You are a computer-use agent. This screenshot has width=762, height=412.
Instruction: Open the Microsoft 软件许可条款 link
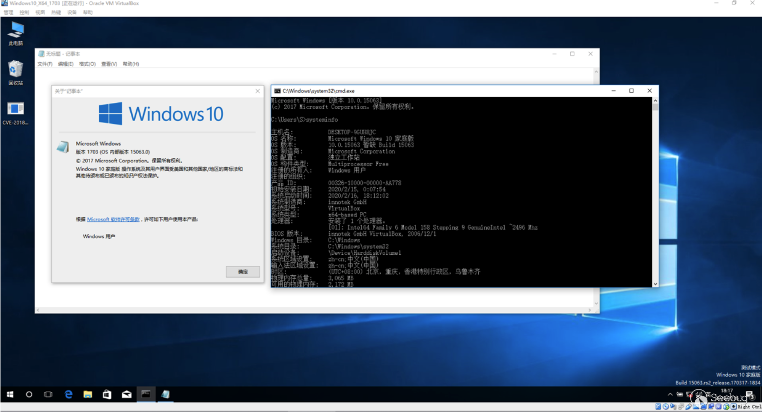113,219
